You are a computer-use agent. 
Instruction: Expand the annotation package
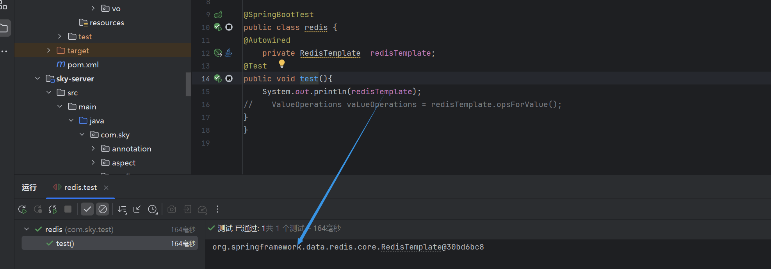tap(93, 149)
